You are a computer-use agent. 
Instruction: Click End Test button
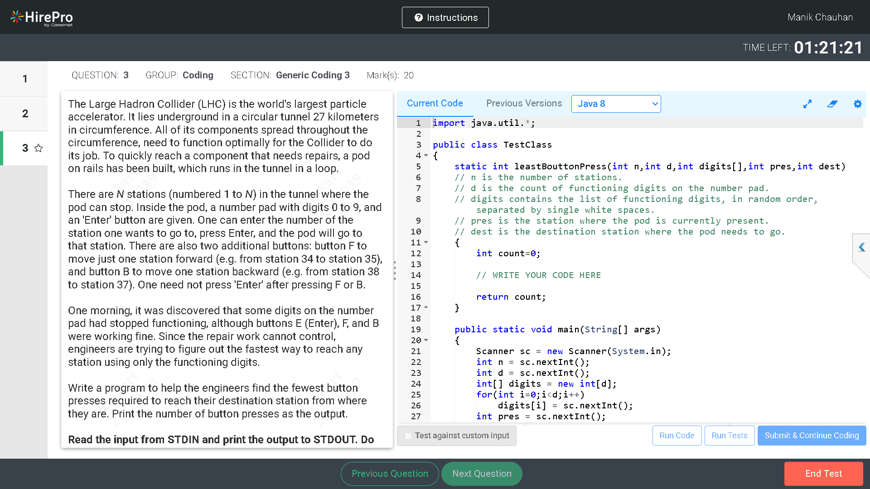[x=823, y=474]
